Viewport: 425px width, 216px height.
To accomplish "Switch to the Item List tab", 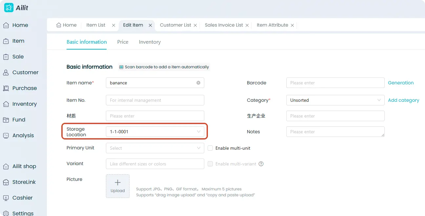I will 96,25.
